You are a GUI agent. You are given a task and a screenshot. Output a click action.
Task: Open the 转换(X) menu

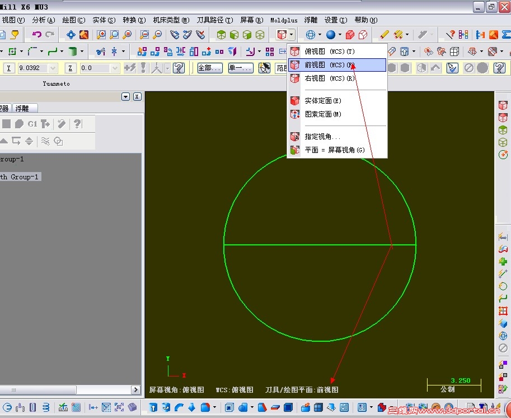(134, 20)
